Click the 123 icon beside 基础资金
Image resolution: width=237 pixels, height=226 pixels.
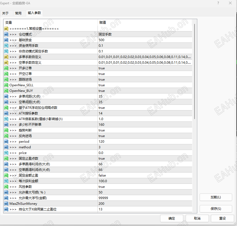pos(6,40)
